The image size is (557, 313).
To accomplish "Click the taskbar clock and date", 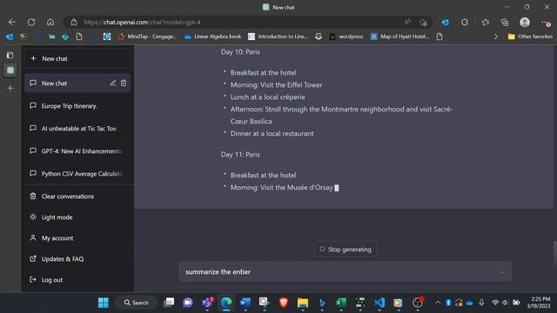I will click(539, 303).
